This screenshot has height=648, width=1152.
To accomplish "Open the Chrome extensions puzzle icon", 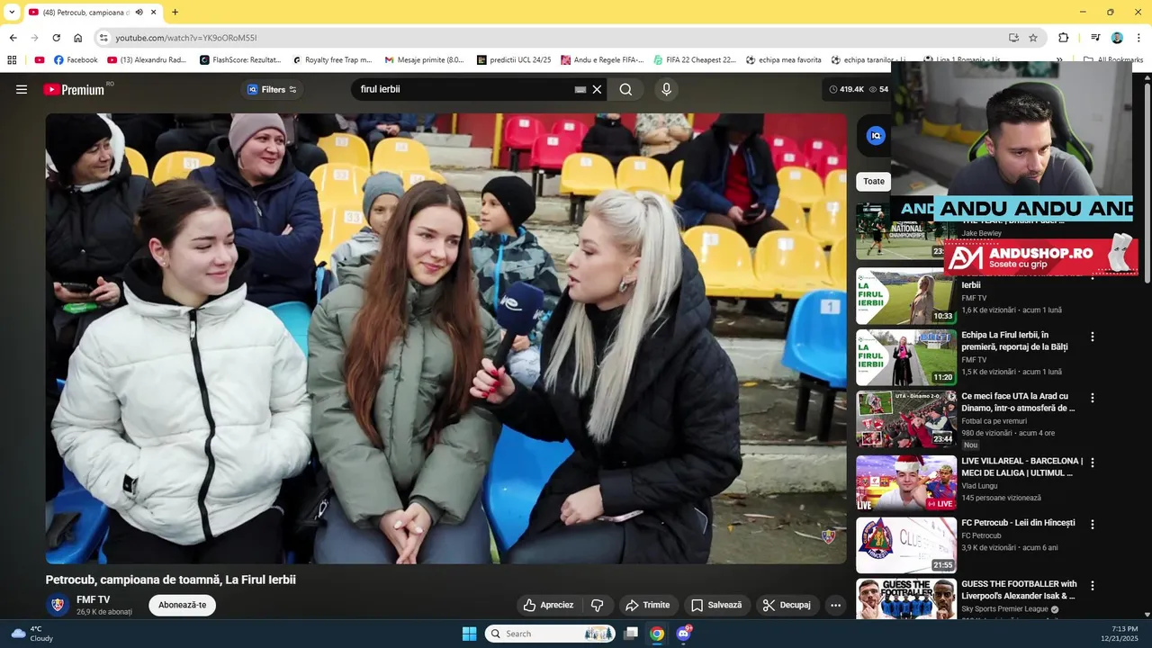I will pyautogui.click(x=1063, y=38).
